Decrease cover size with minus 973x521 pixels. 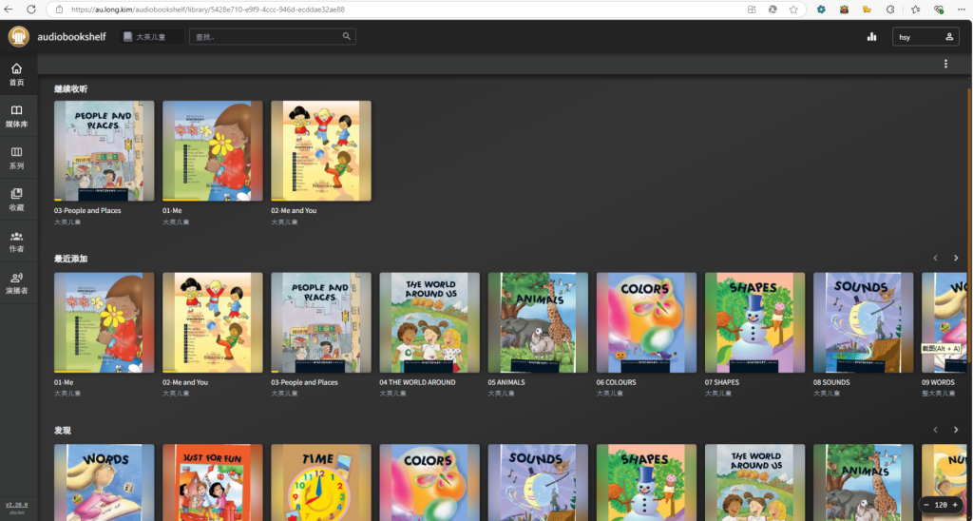[926, 505]
